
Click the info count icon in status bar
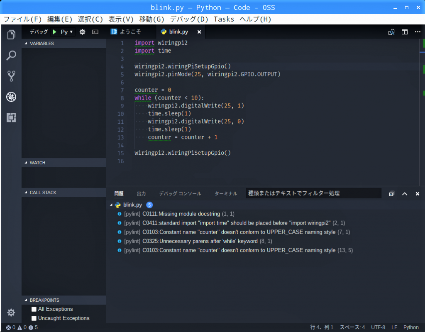[x=31, y=327]
